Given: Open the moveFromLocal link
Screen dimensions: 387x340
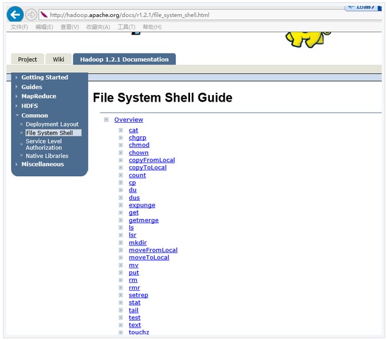Looking at the screenshot, I should [153, 250].
